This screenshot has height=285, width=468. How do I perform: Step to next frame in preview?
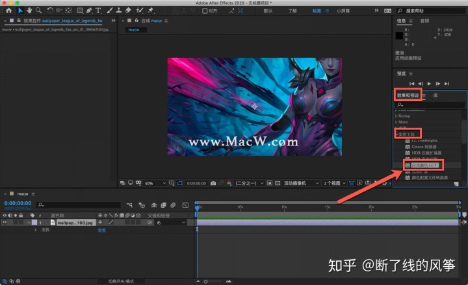point(437,84)
